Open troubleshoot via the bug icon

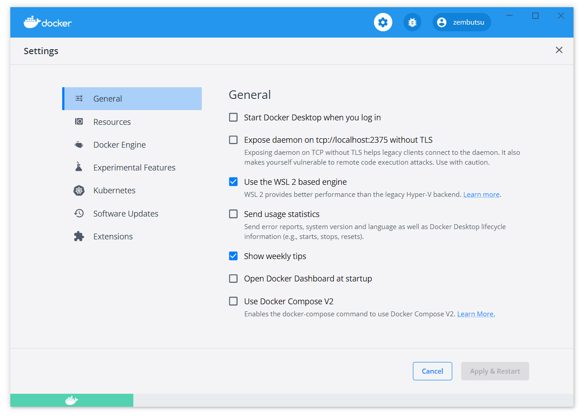412,22
